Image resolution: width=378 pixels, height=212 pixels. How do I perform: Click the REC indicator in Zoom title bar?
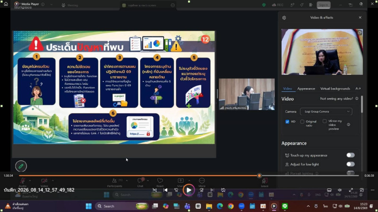[x=278, y=5]
